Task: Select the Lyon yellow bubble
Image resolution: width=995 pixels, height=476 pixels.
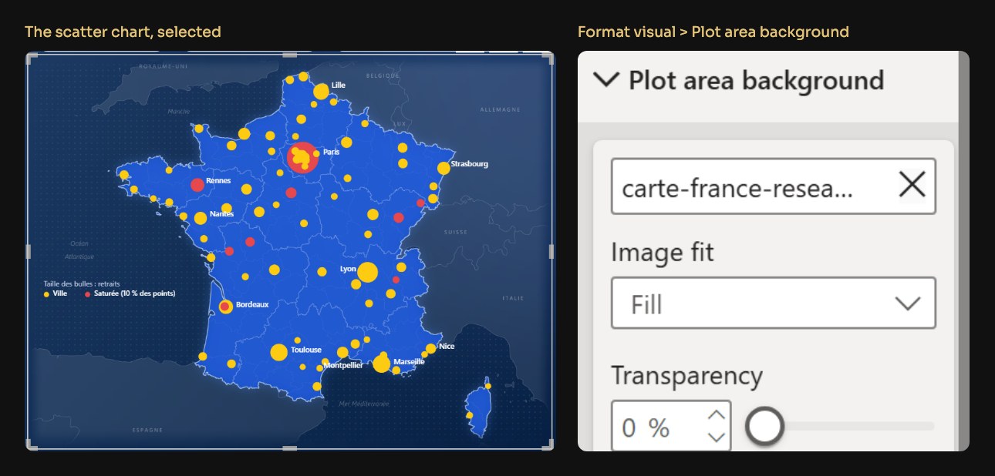Action: [x=367, y=272]
